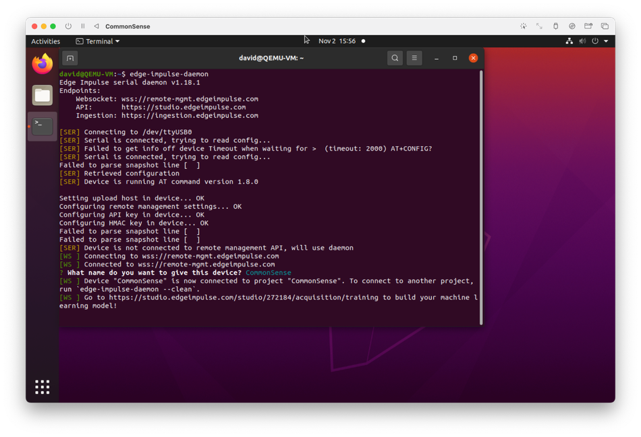Click the macOS green fullscreen button
Viewport: 641px width, 437px height.
[53, 26]
